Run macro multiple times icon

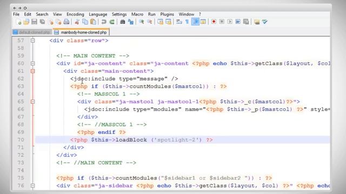coord(238,22)
